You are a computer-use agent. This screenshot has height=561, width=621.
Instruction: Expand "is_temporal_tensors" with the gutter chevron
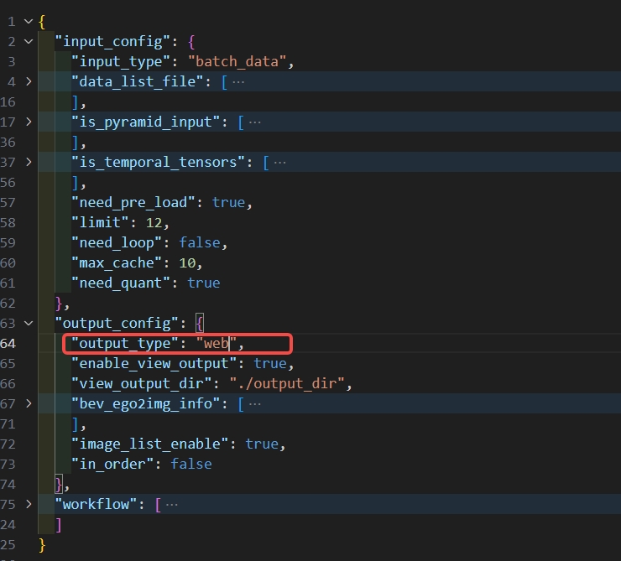point(29,162)
